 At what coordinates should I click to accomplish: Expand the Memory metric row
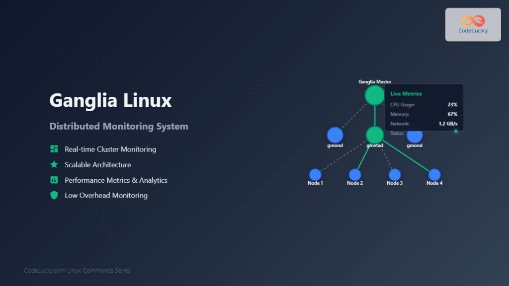[423, 114]
